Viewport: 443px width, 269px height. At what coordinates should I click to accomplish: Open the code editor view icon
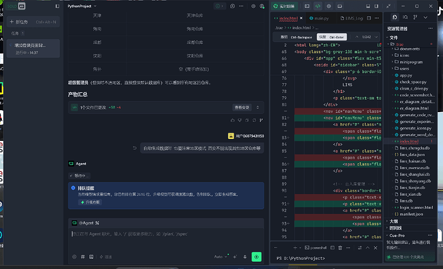pyautogui.click(x=318, y=6)
